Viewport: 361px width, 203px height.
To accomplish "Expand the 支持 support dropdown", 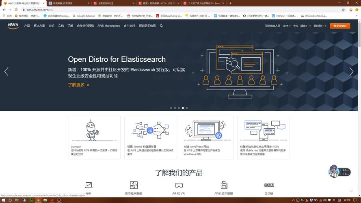I will (287, 26).
